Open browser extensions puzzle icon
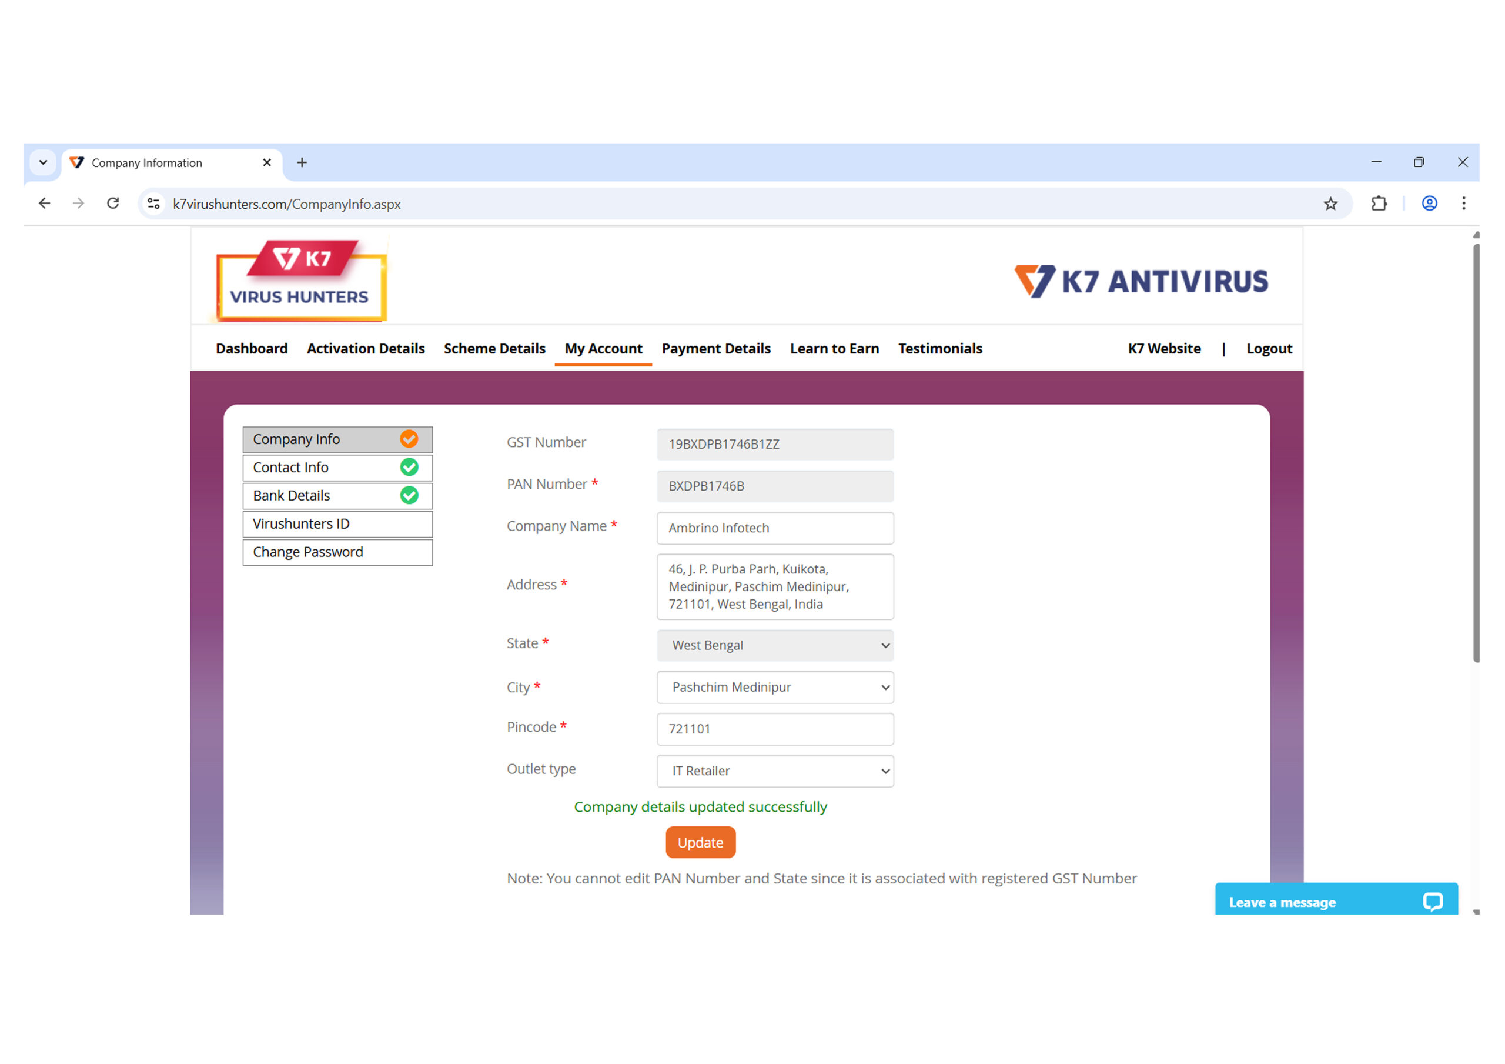Image resolution: width=1505 pixels, height=1064 pixels. pos(1379,204)
